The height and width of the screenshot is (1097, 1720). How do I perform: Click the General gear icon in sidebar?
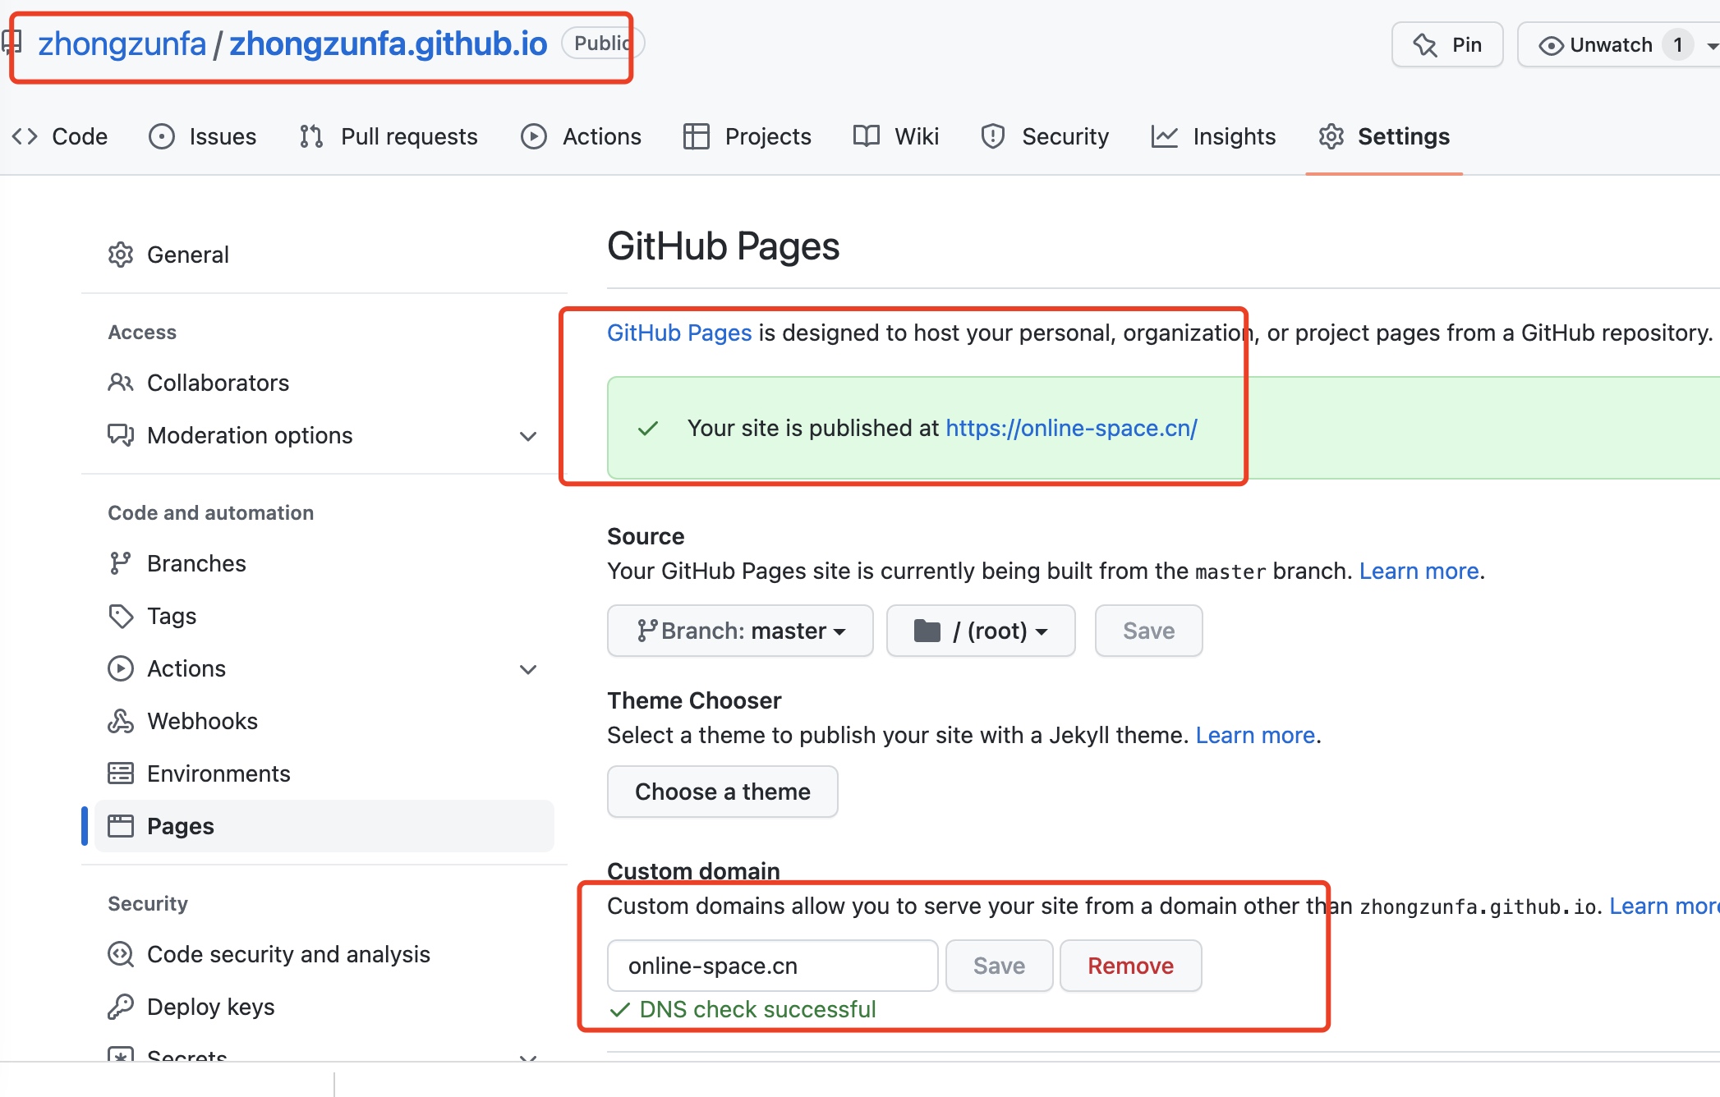121,255
